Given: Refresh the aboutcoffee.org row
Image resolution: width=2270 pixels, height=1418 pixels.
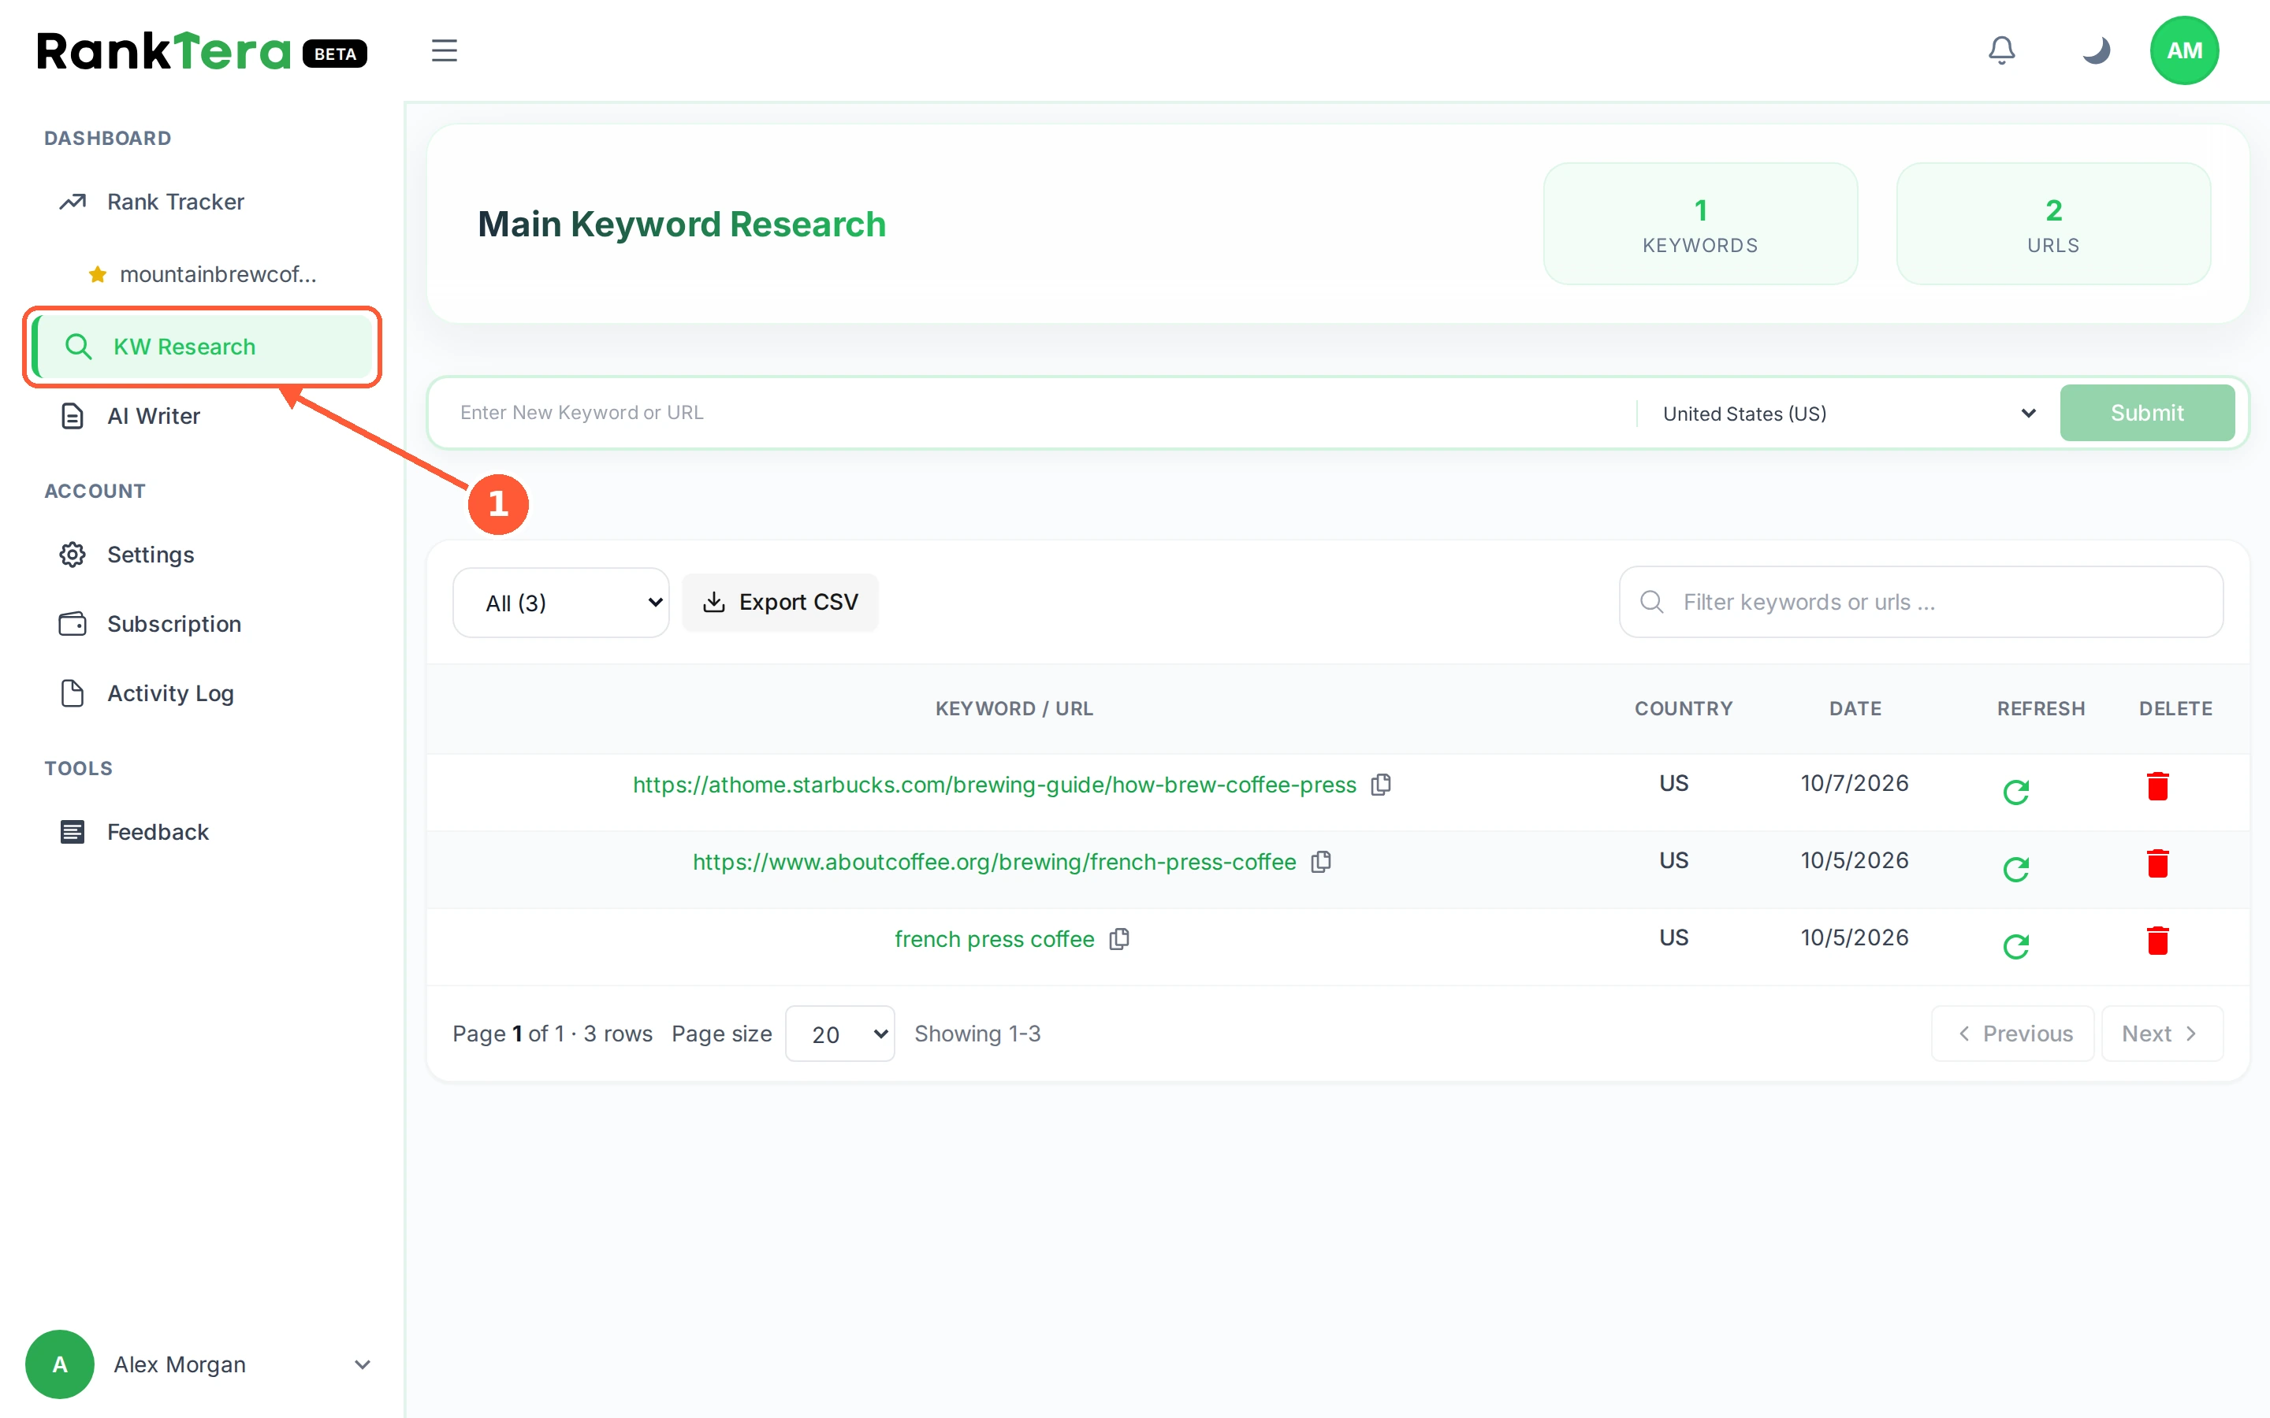Looking at the screenshot, I should pyautogui.click(x=2015, y=868).
